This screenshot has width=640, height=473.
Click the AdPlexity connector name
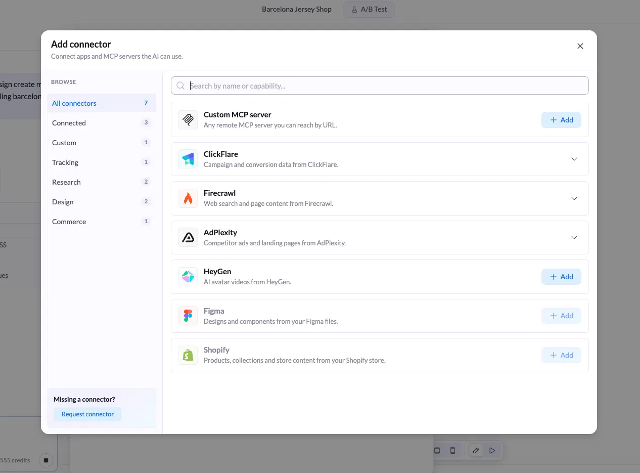pos(220,233)
